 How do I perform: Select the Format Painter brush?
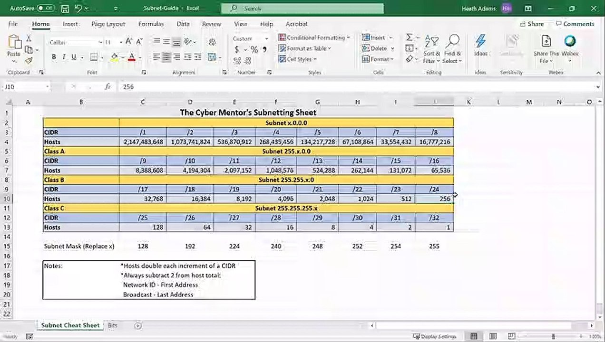tap(29, 60)
